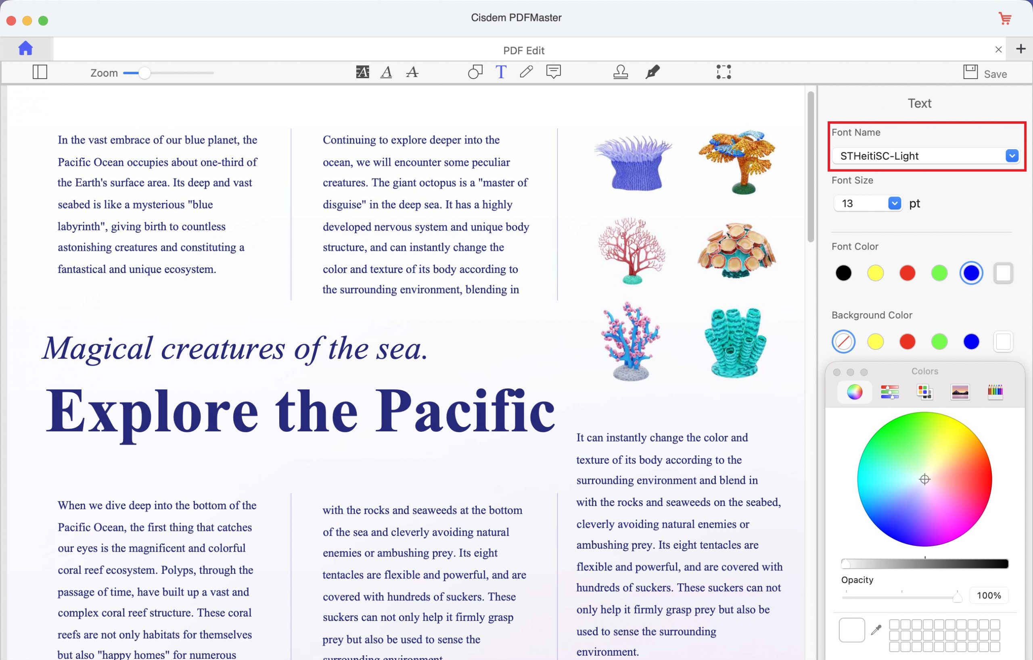Viewport: 1033px width, 660px height.
Task: Set font color to yellow
Action: (x=876, y=273)
